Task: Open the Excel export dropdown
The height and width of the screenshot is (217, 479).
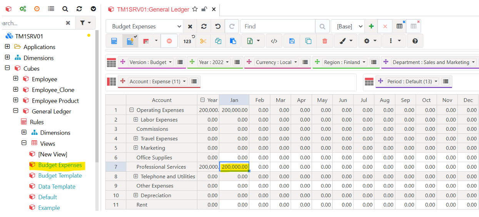Action: click(x=253, y=41)
